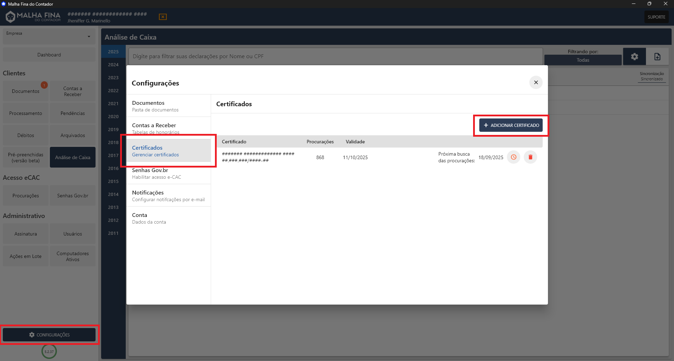Switch to year 2024 tab

(113, 64)
